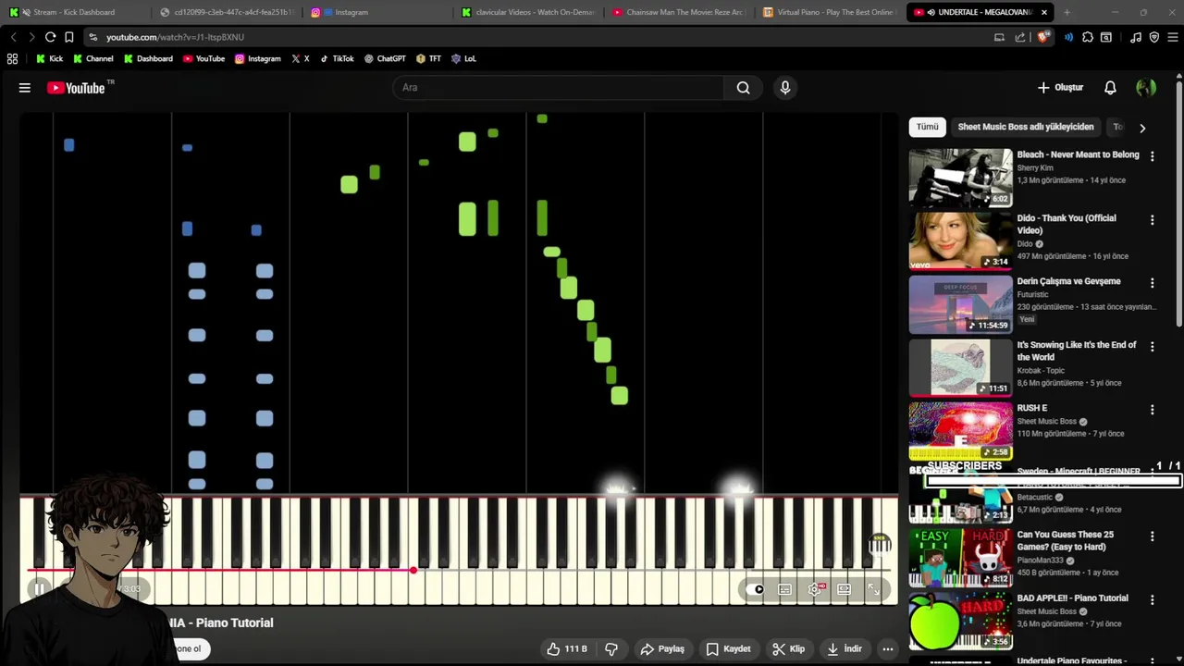Click the Brave share page icon
Image resolution: width=1184 pixels, height=666 pixels.
coord(1020,37)
